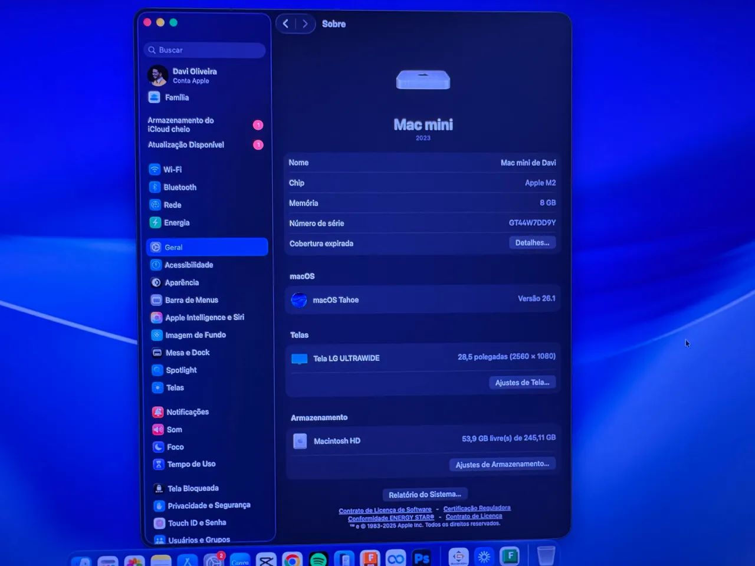
Task: Open Imagem de Fundo settings
Action: click(195, 335)
